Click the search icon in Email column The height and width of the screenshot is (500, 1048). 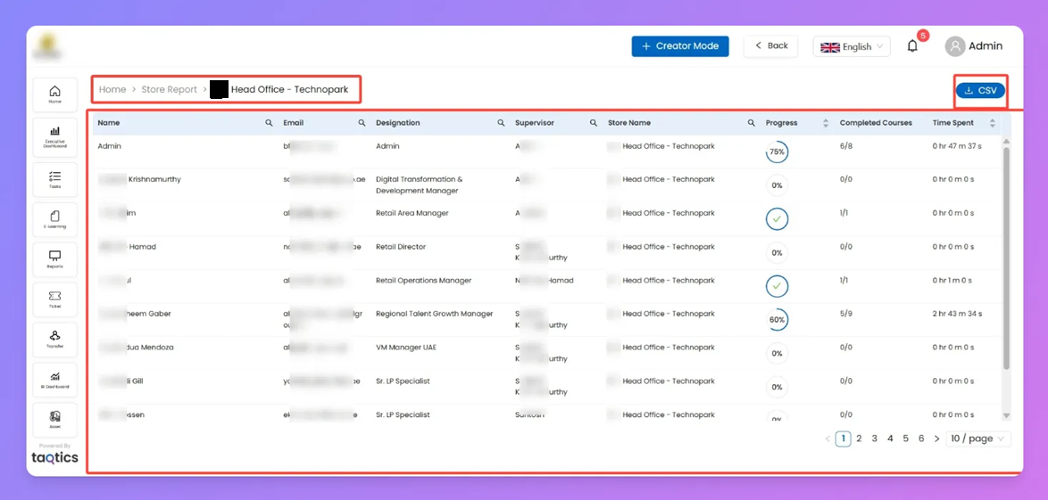[362, 123]
